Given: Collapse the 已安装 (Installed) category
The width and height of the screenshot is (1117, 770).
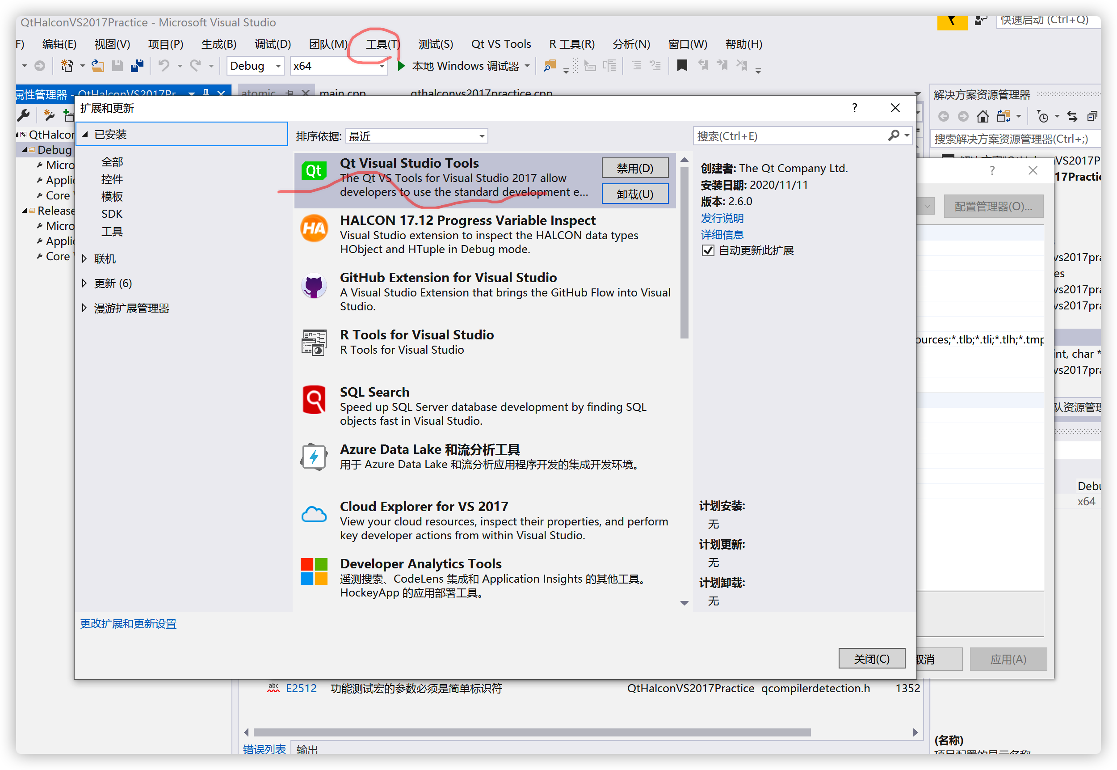Looking at the screenshot, I should [x=85, y=135].
